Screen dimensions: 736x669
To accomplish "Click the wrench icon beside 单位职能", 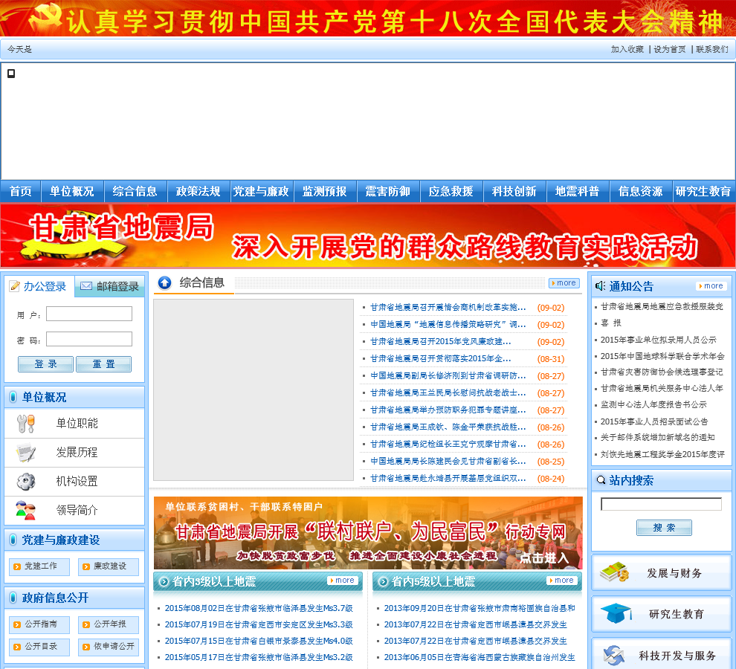I will 25,424.
